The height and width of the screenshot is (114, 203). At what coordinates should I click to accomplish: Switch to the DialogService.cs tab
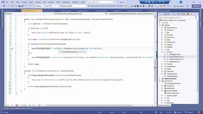[x=49, y=11]
